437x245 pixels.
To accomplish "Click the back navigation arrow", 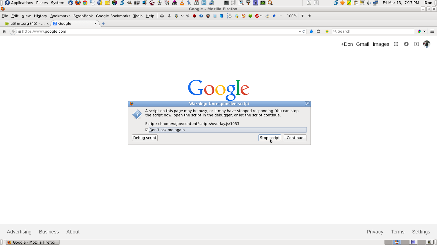I will coord(13,31).
